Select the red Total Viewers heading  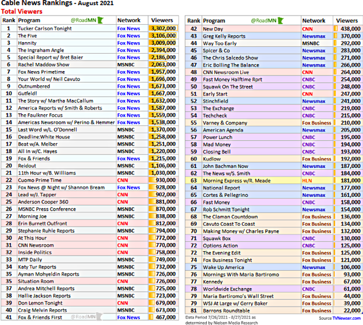(21, 12)
